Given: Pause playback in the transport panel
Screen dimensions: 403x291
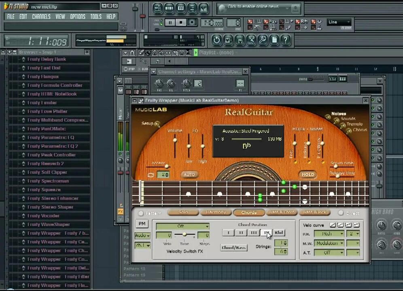Looking at the screenshot, I should pyautogui.click(x=170, y=23).
